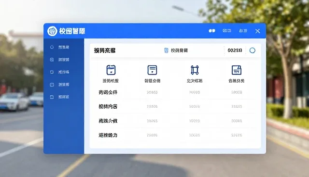This screenshot has height=177, width=309.
Task: Click the first row's value under the card-window column
Action: point(152,92)
